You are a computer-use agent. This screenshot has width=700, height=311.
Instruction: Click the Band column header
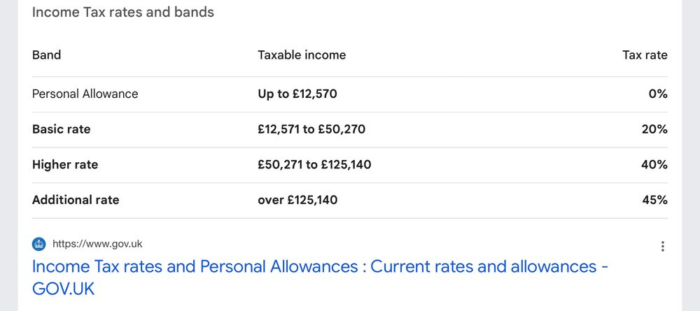point(46,55)
